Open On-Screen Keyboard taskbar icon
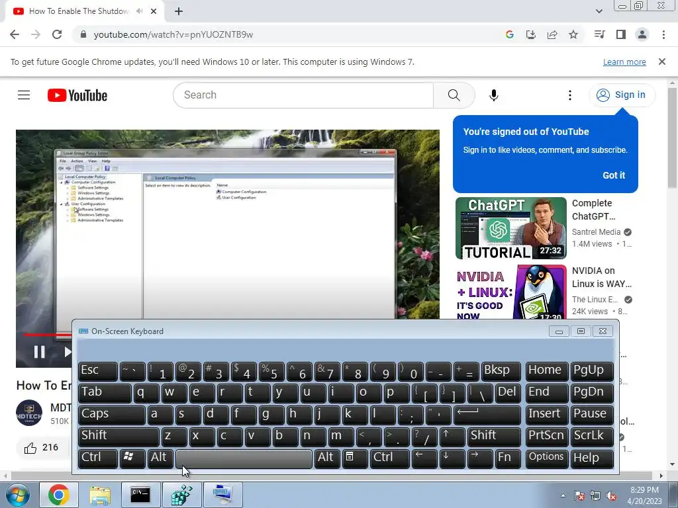The height and width of the screenshot is (508, 678). tap(222, 495)
